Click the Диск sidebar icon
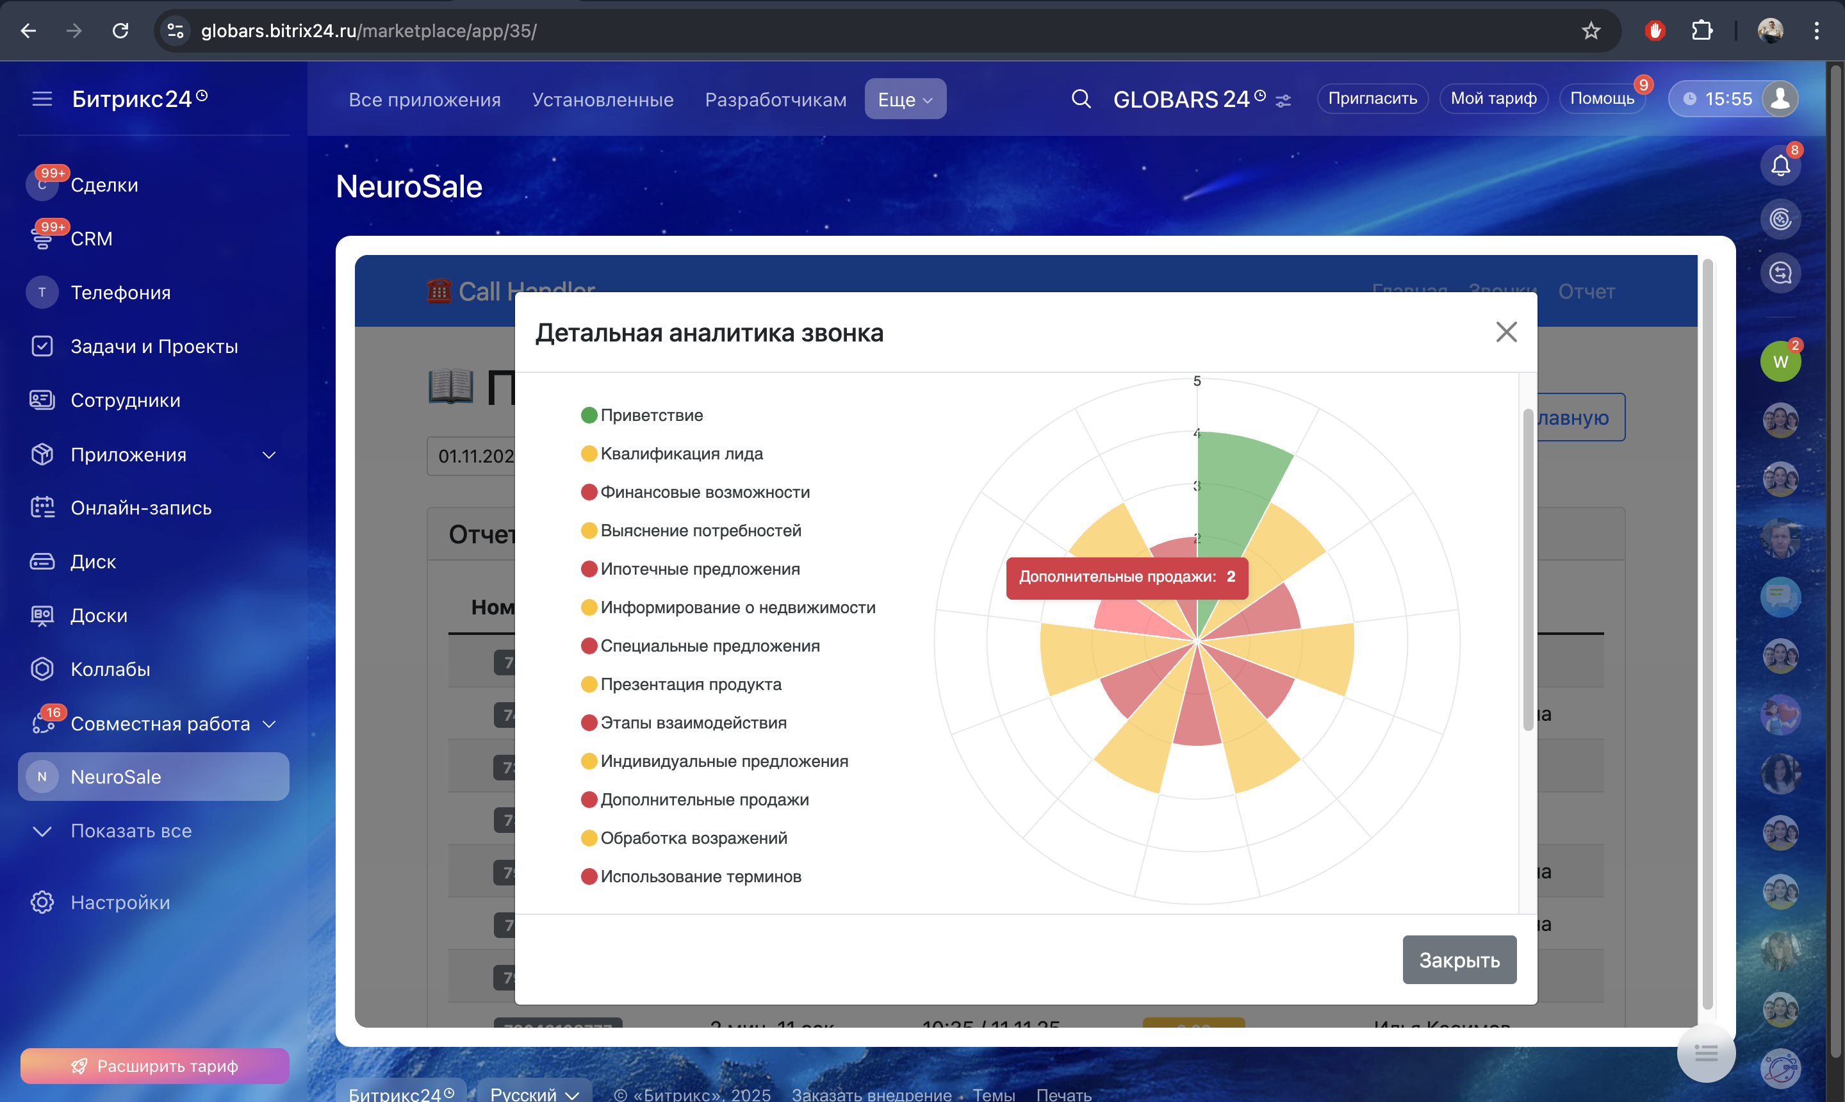Screen dimensions: 1845x1102 click(x=42, y=561)
